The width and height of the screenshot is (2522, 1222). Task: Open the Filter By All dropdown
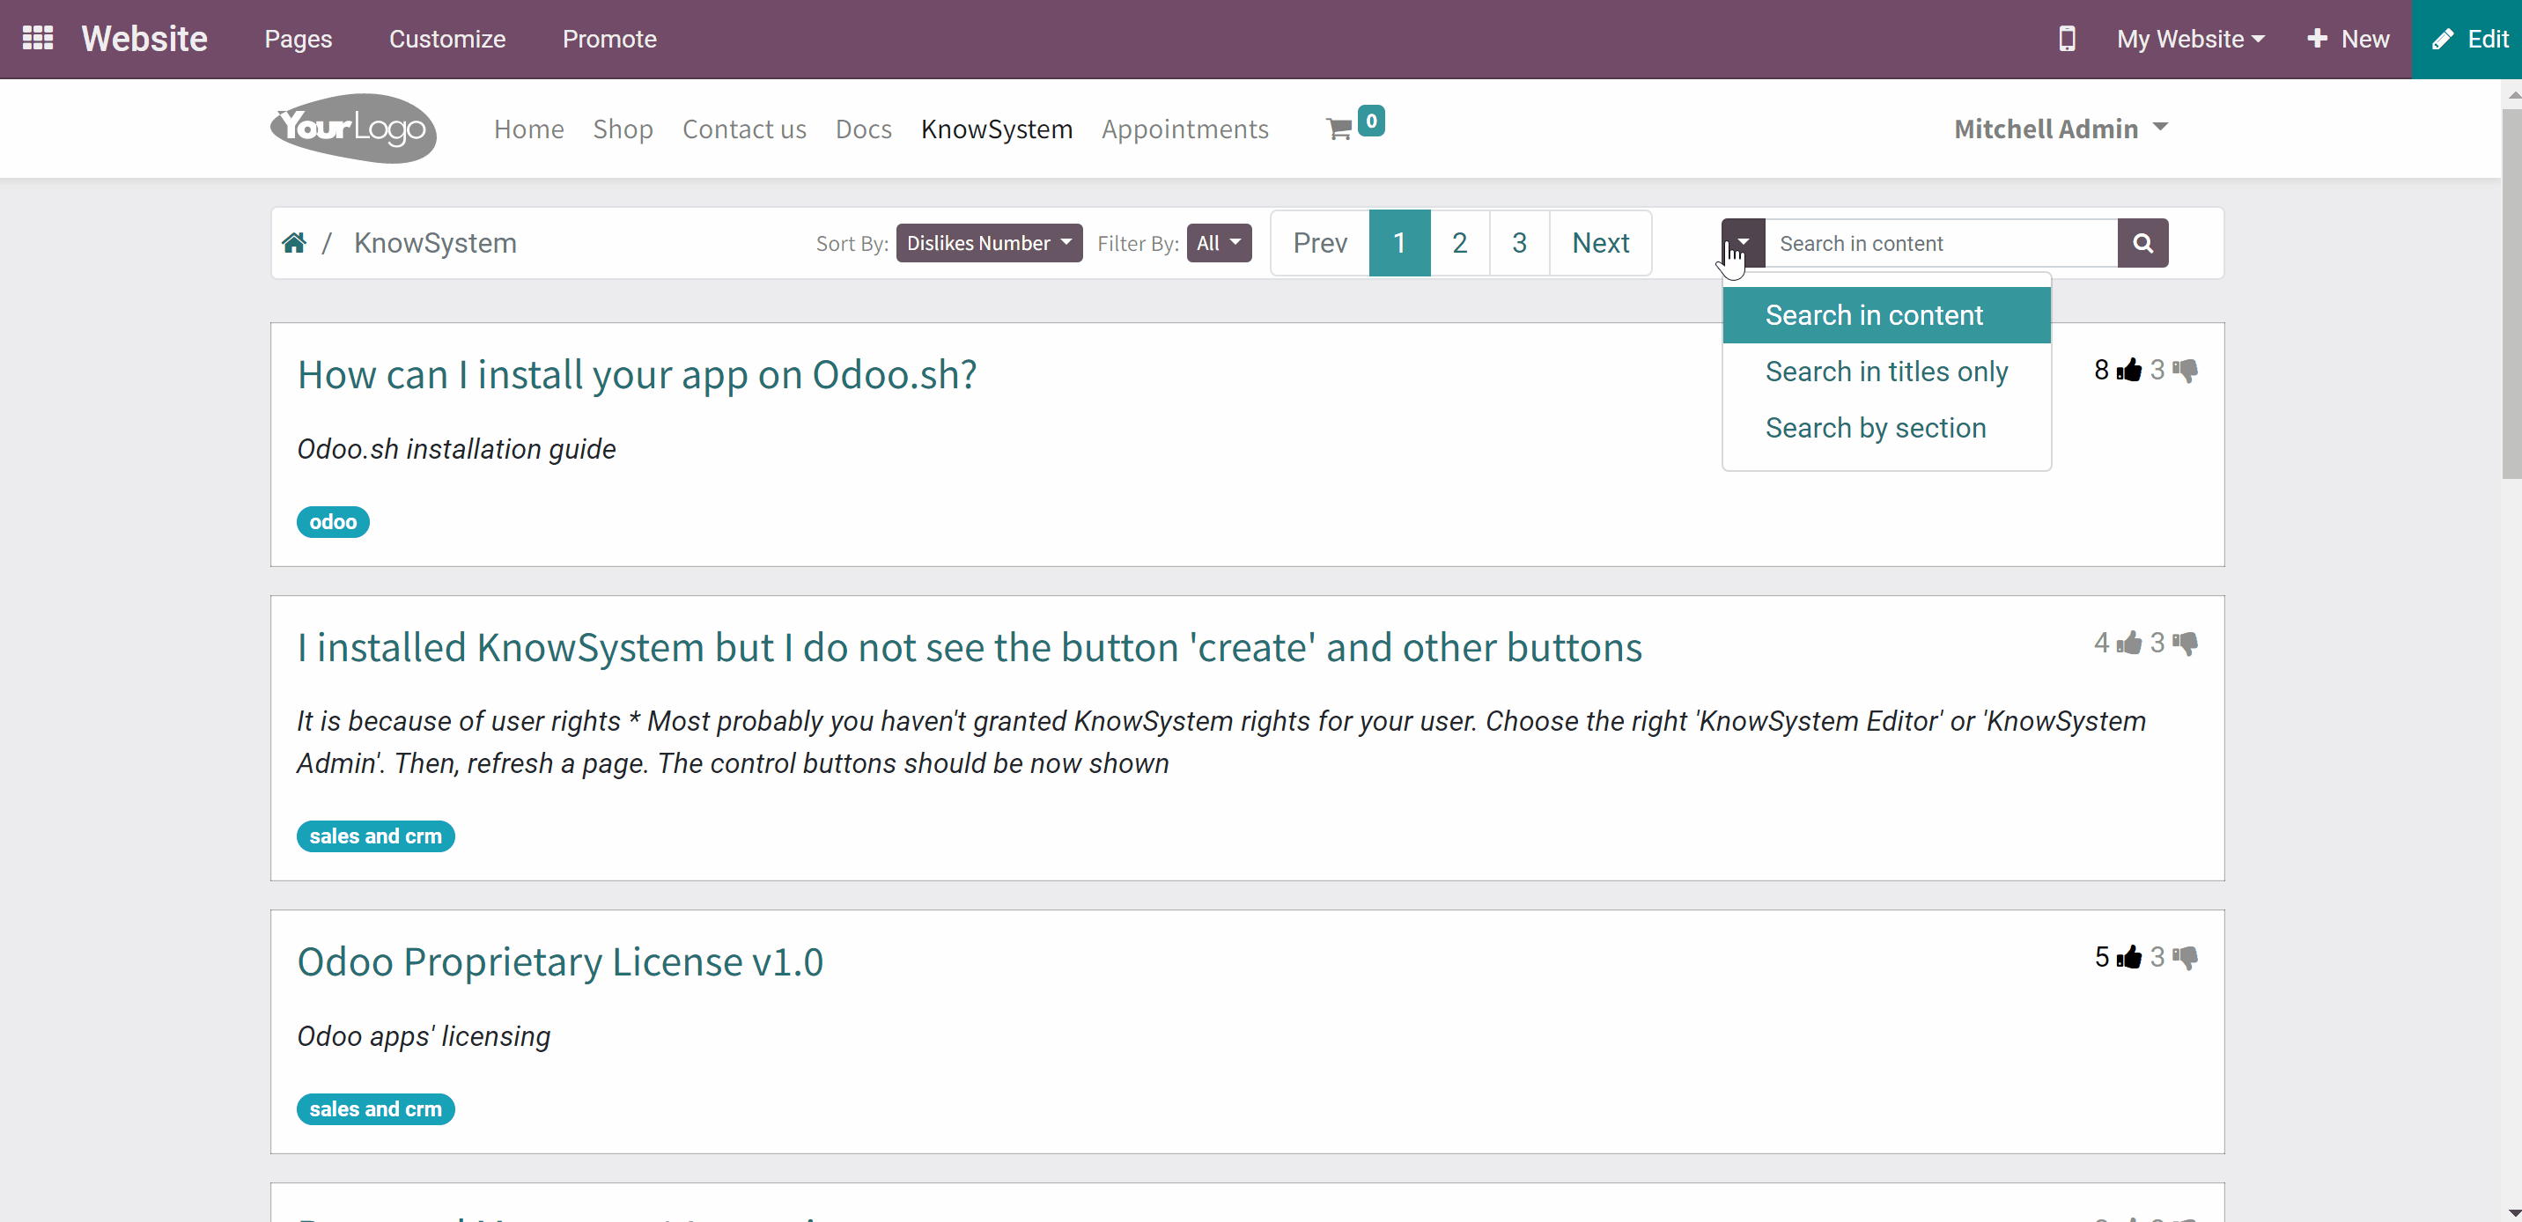click(1219, 243)
